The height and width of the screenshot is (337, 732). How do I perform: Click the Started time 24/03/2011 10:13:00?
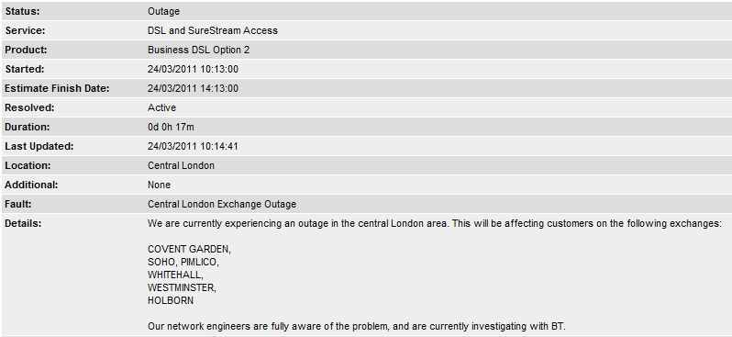point(193,69)
